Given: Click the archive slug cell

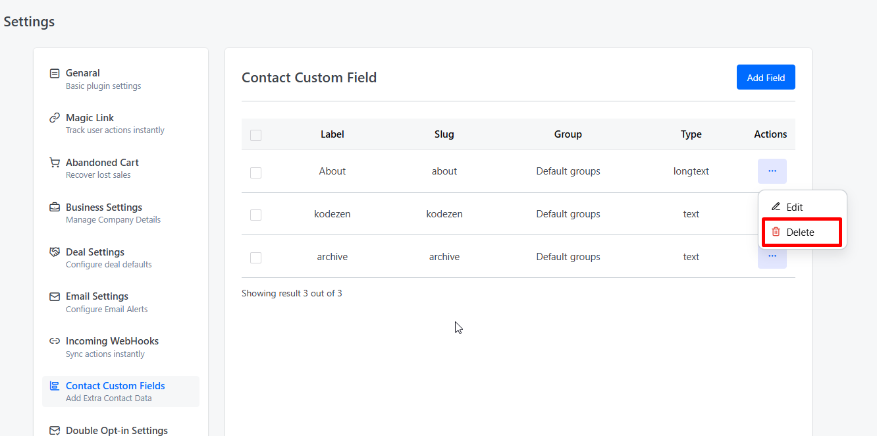Looking at the screenshot, I should coord(444,257).
